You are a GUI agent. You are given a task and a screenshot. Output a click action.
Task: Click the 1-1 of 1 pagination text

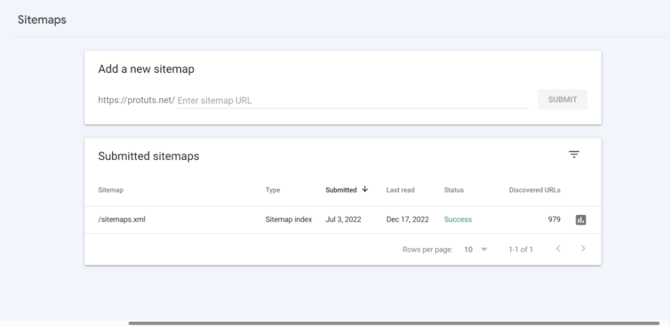(521, 249)
